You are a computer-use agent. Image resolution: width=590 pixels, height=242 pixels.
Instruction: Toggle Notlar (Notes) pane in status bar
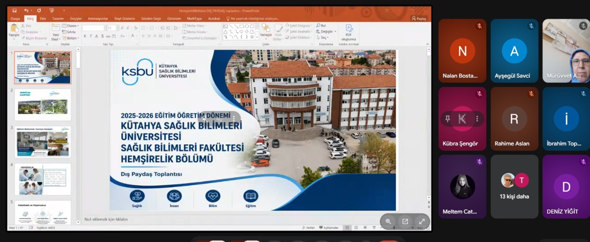(x=308, y=228)
